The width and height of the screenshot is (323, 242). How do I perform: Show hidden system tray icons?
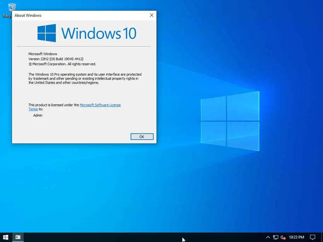[268, 237]
